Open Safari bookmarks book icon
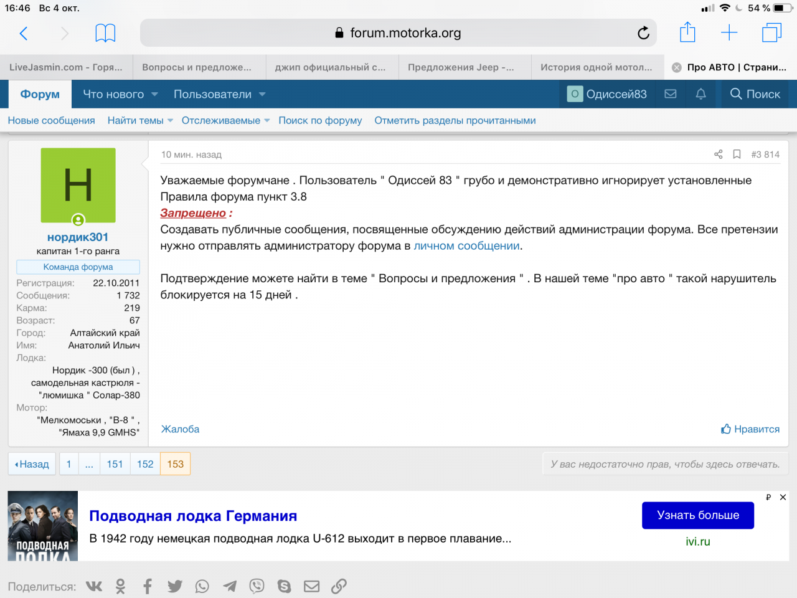Screen dimensions: 797x598 105,33
